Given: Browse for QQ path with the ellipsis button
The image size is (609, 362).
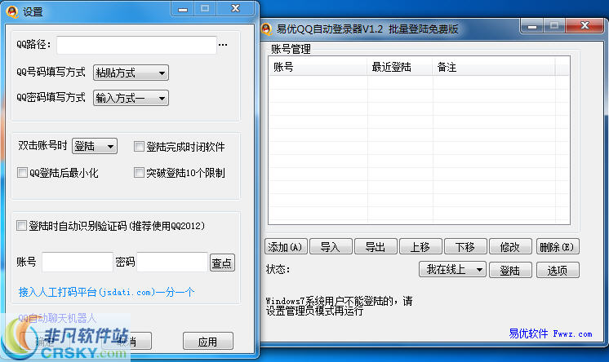Looking at the screenshot, I should tap(223, 45).
